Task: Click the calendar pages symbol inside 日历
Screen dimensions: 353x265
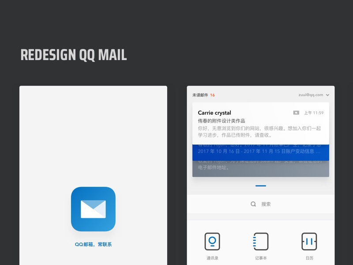Action: pyautogui.click(x=309, y=241)
